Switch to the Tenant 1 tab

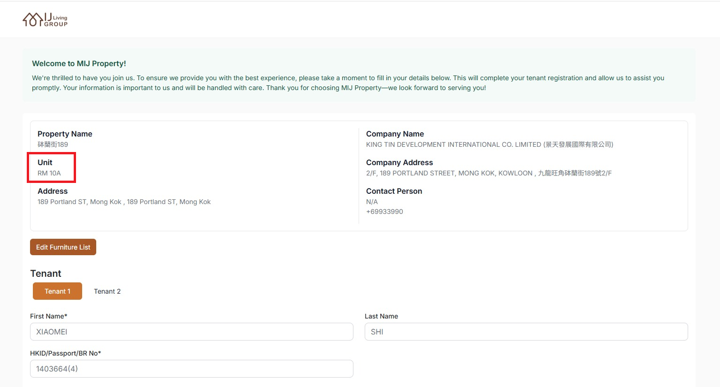(x=57, y=291)
